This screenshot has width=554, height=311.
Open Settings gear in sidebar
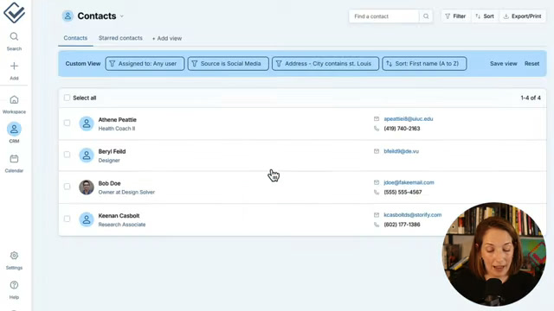tap(14, 261)
